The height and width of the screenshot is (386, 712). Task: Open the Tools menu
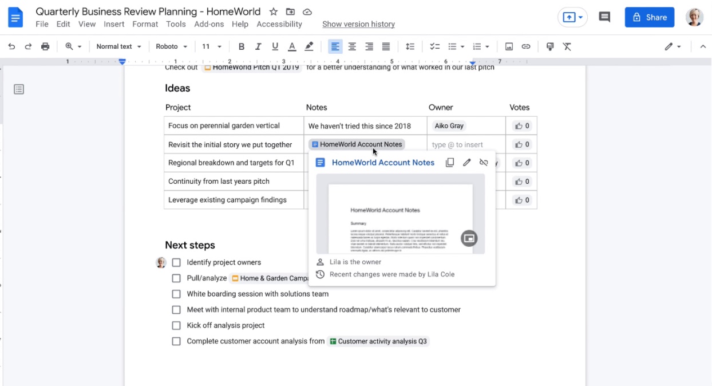[x=176, y=24]
